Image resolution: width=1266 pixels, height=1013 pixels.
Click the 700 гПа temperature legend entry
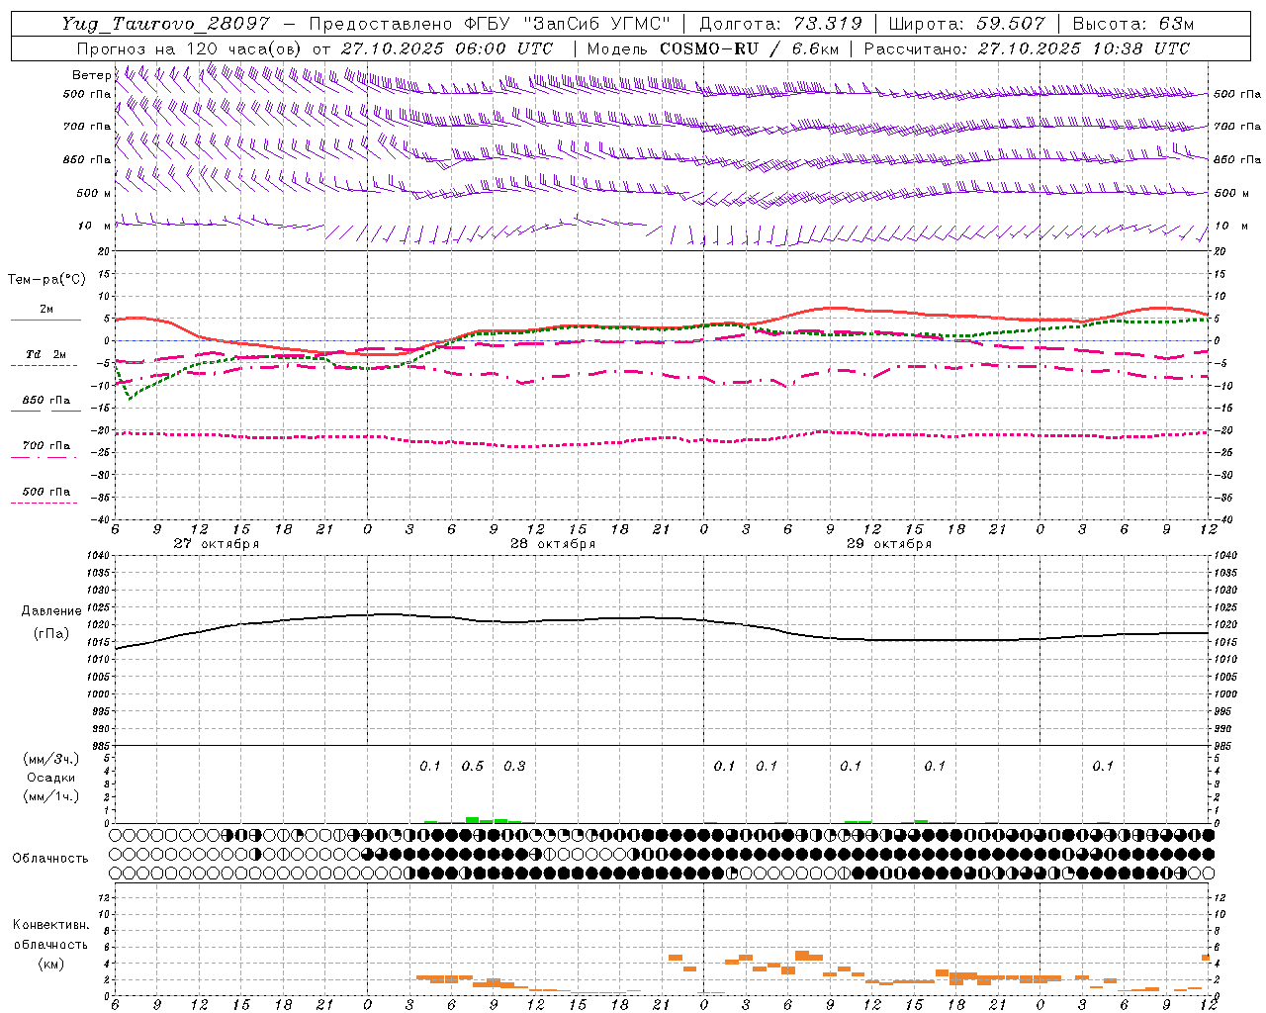click(x=46, y=446)
